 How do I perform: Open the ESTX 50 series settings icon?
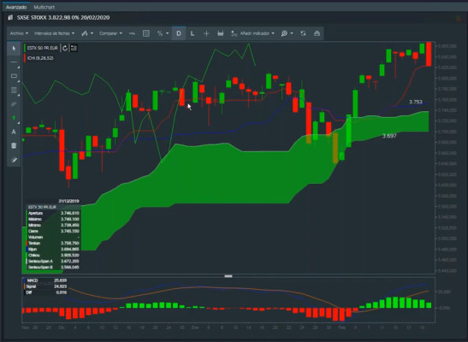(74, 48)
